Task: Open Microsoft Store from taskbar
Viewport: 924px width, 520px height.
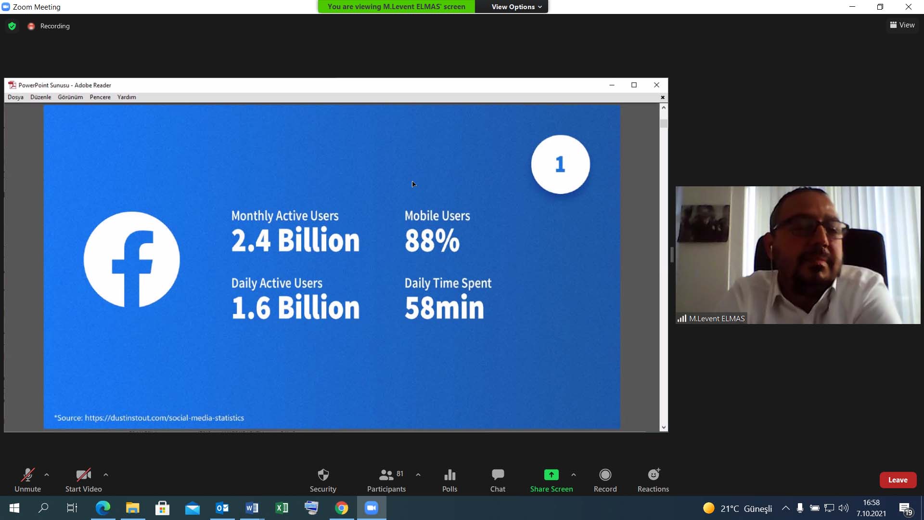Action: pos(163,508)
